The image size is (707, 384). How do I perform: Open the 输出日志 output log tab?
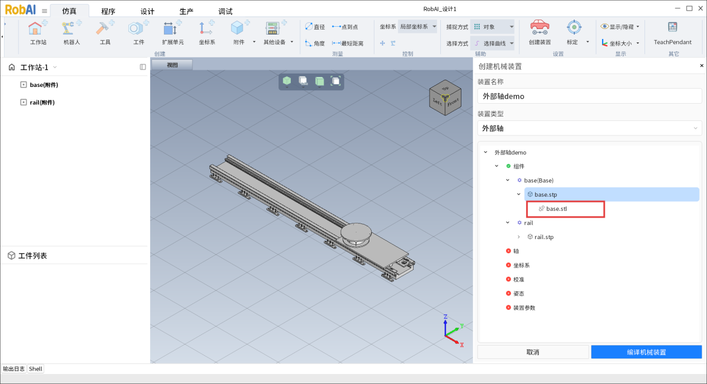point(14,369)
